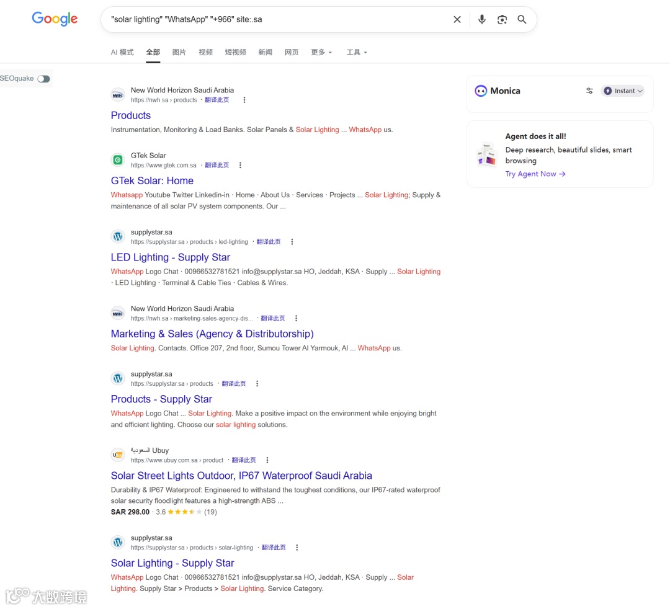Open three-dot menu for GTek Solar result

[240, 166]
